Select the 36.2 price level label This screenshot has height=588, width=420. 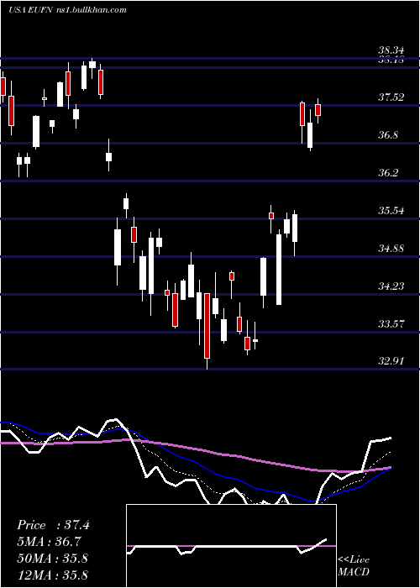pyautogui.click(x=388, y=173)
